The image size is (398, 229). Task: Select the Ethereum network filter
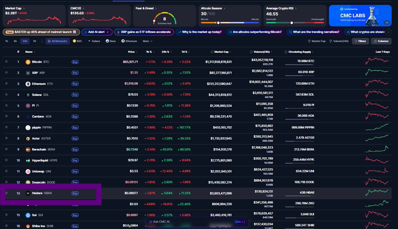point(129,41)
